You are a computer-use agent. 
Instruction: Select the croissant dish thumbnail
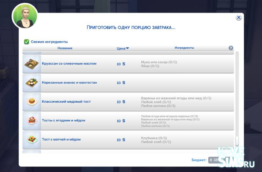(32, 64)
